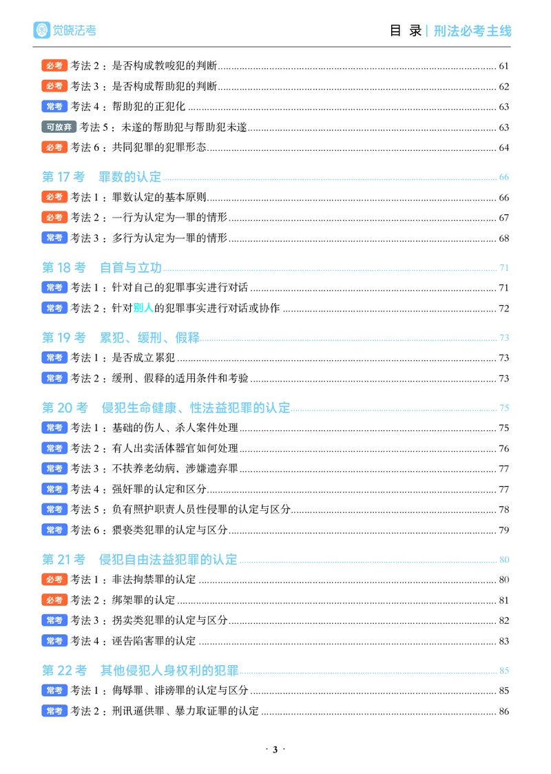Open chapter heading 第 17 考 罪数的认定

(x=102, y=177)
